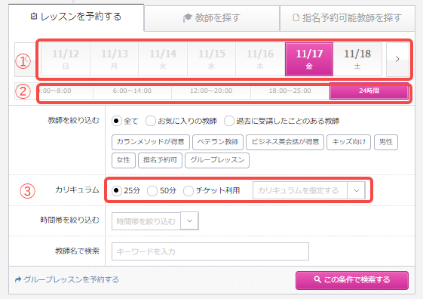Switch to the 教師を探す tab
Screen dimensions: 423x299
click(x=212, y=18)
